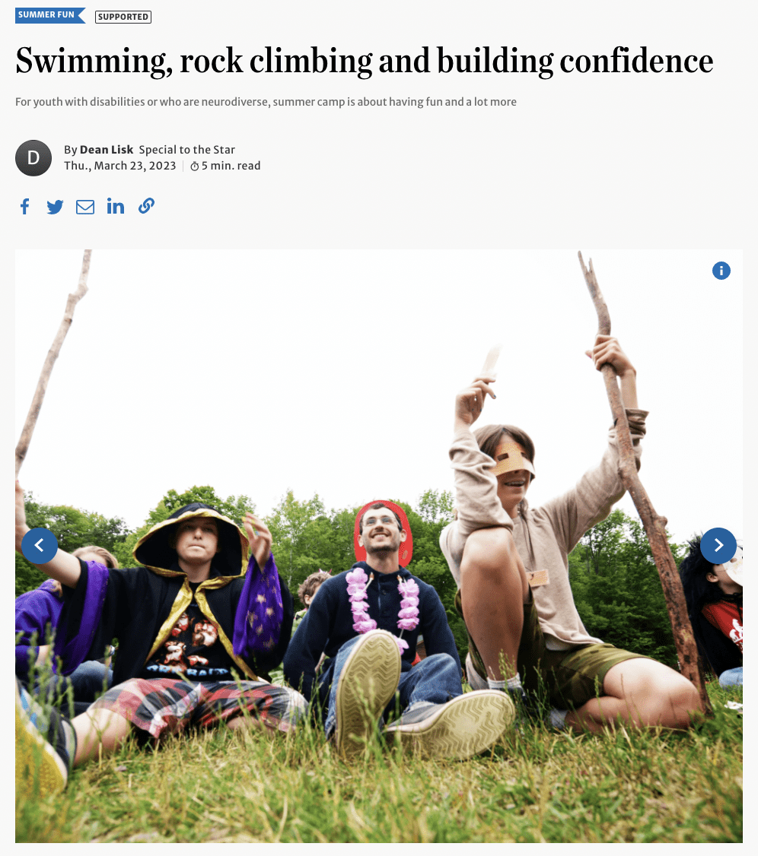
Task: Share article by email envelope icon
Action: pyautogui.click(x=84, y=207)
